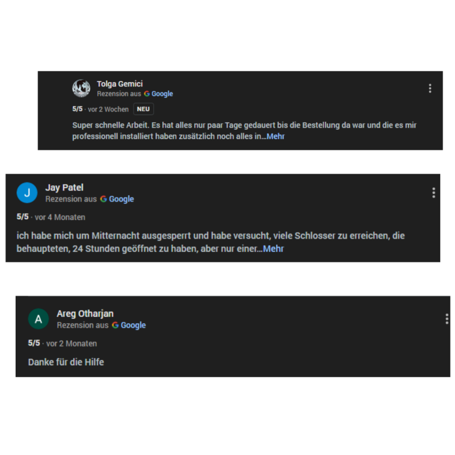Open Google link in Tolga Gemici review
455x455 pixels.
pos(162,94)
